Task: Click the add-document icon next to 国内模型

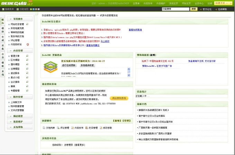Action: point(27,64)
